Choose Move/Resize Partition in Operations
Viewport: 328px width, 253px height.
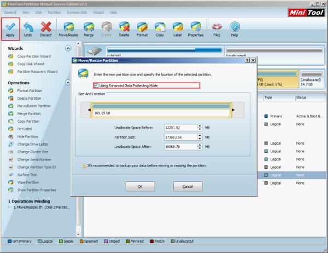click(34, 106)
